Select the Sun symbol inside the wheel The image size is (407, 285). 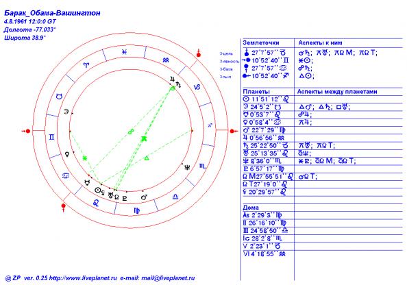97,190
